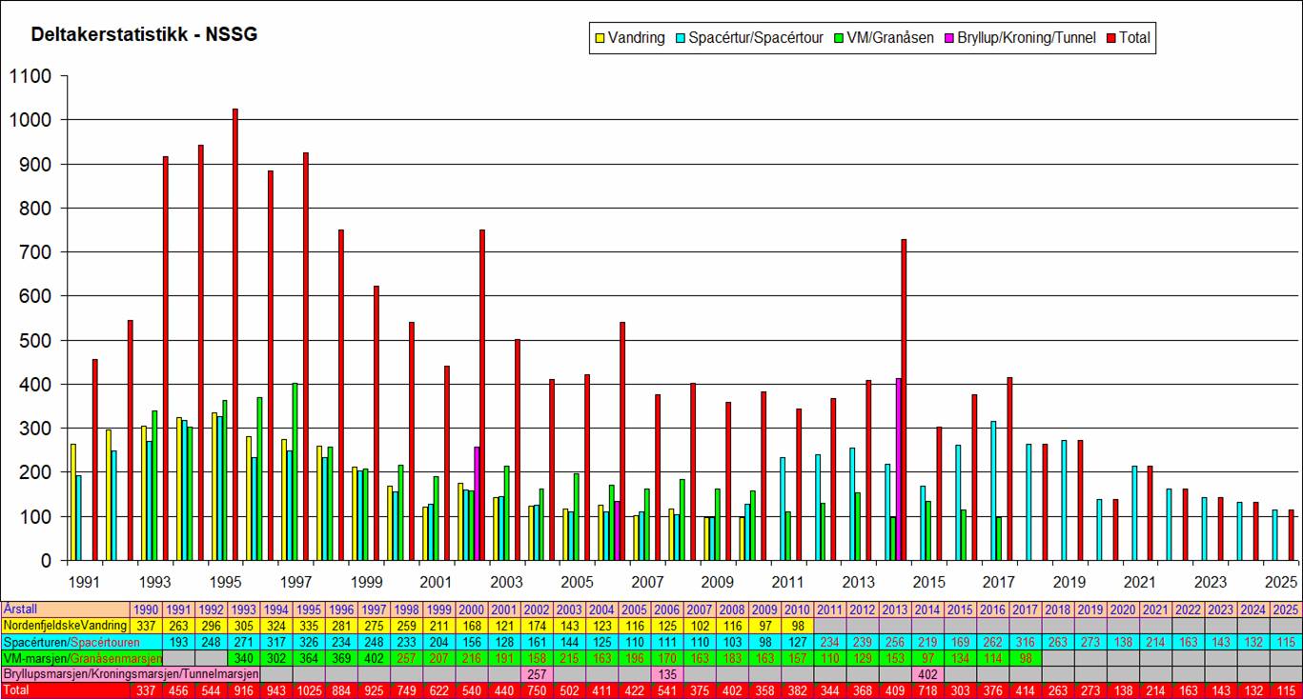Viewport: 1303px width, 699px height.
Task: Click the yellow Vandring legend swatch
Action: coord(601,39)
